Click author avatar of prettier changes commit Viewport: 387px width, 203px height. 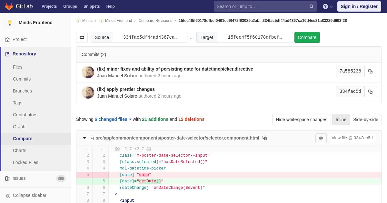(x=88, y=92)
